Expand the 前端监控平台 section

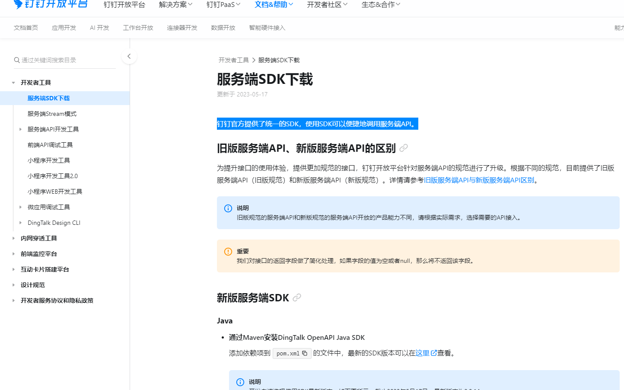[13, 254]
